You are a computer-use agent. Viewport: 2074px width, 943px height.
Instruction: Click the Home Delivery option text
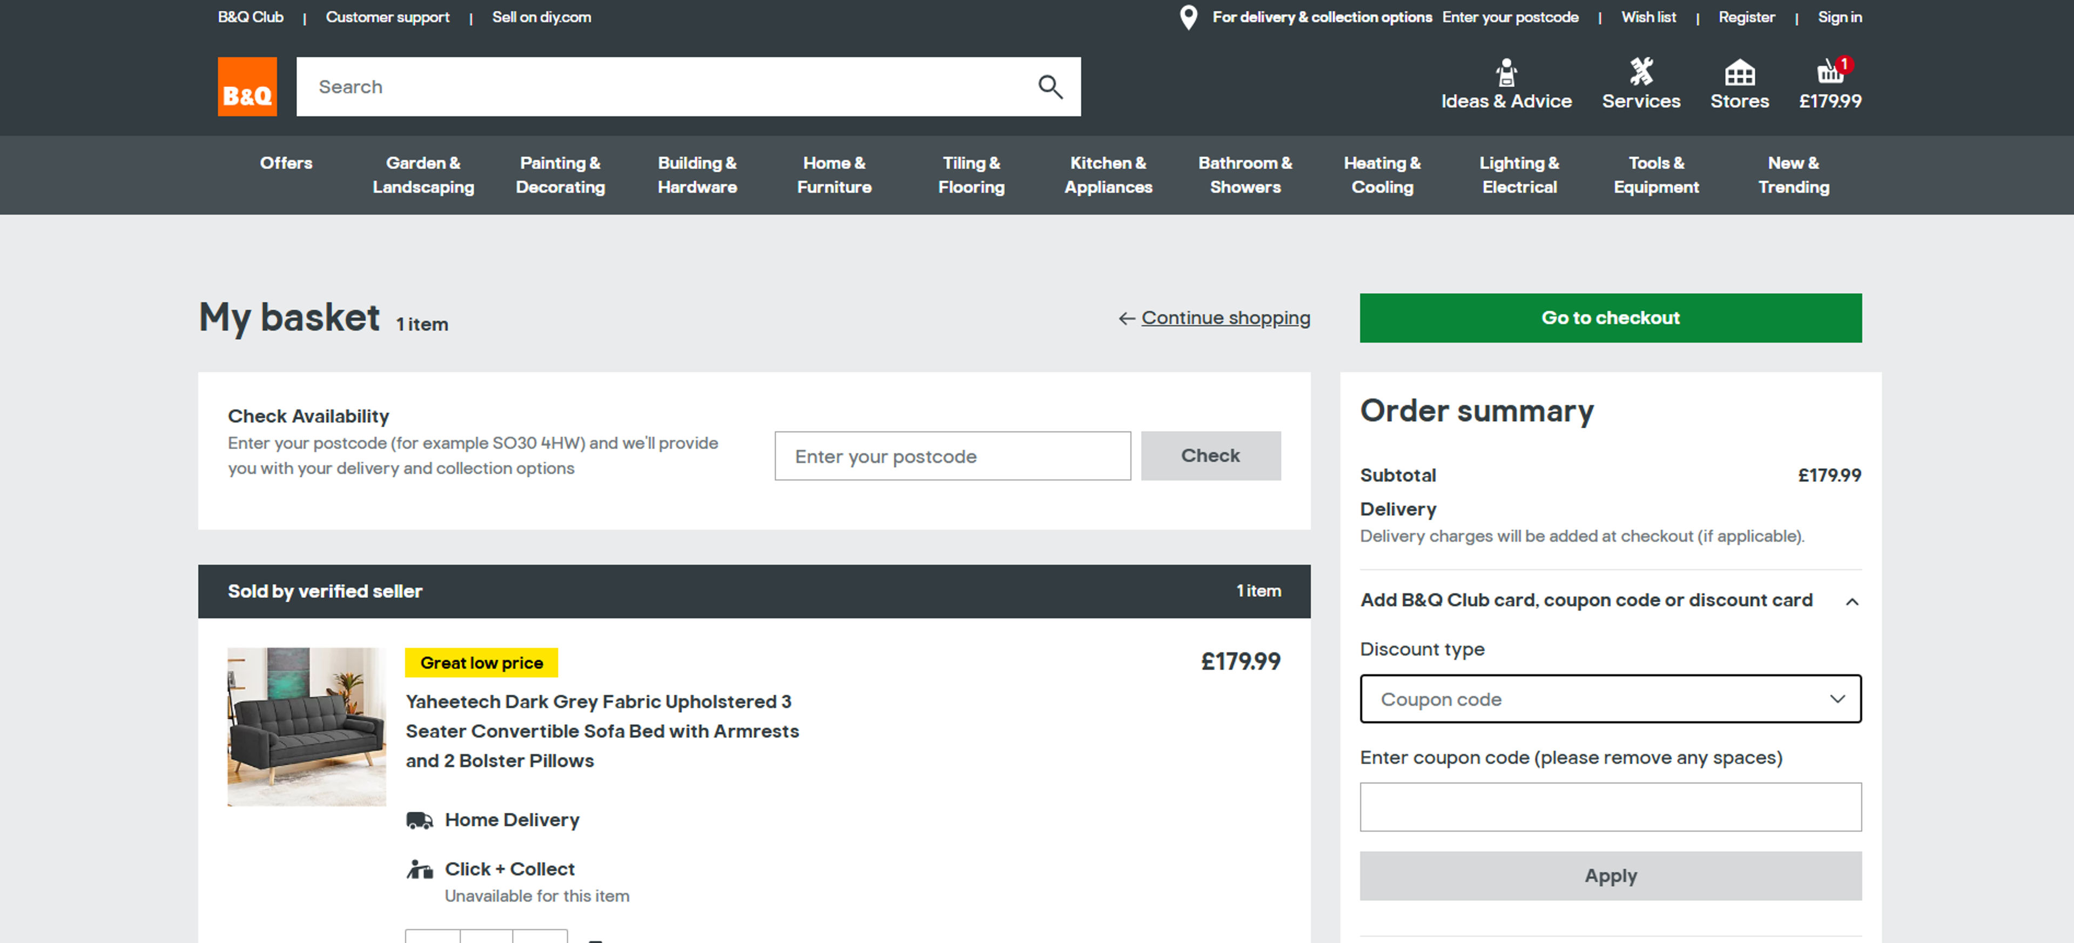(512, 820)
